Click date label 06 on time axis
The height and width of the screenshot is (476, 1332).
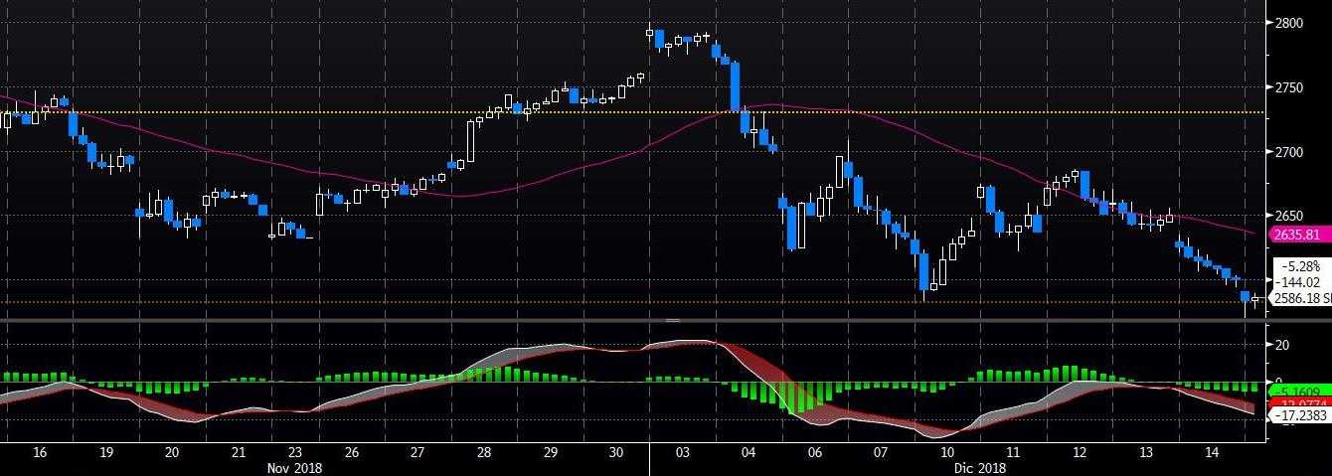coord(814,452)
